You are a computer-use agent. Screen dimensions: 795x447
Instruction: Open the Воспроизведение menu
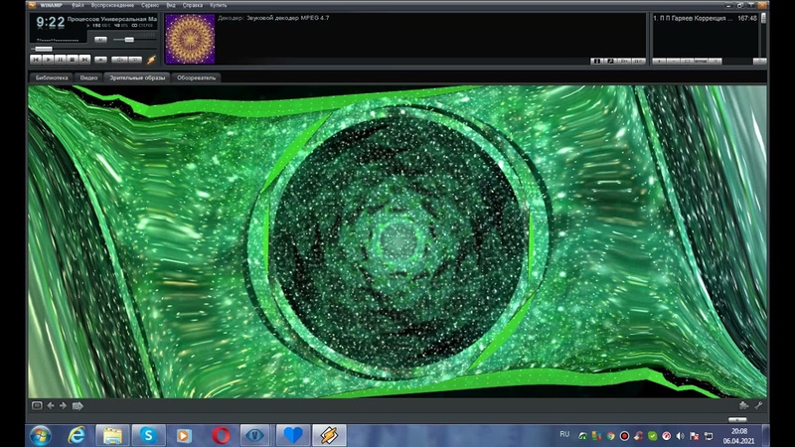[110, 5]
